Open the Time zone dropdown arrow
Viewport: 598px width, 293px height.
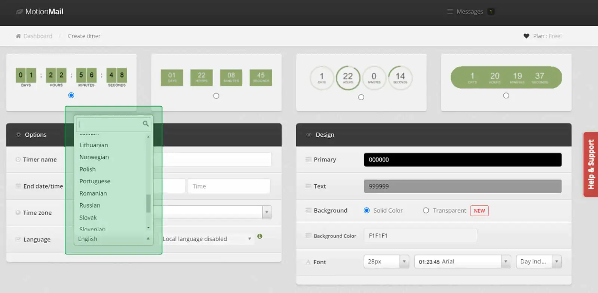[267, 212]
